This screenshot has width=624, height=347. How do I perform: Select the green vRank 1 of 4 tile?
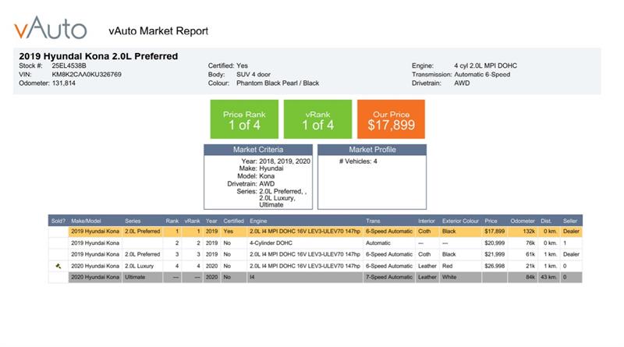click(x=317, y=119)
